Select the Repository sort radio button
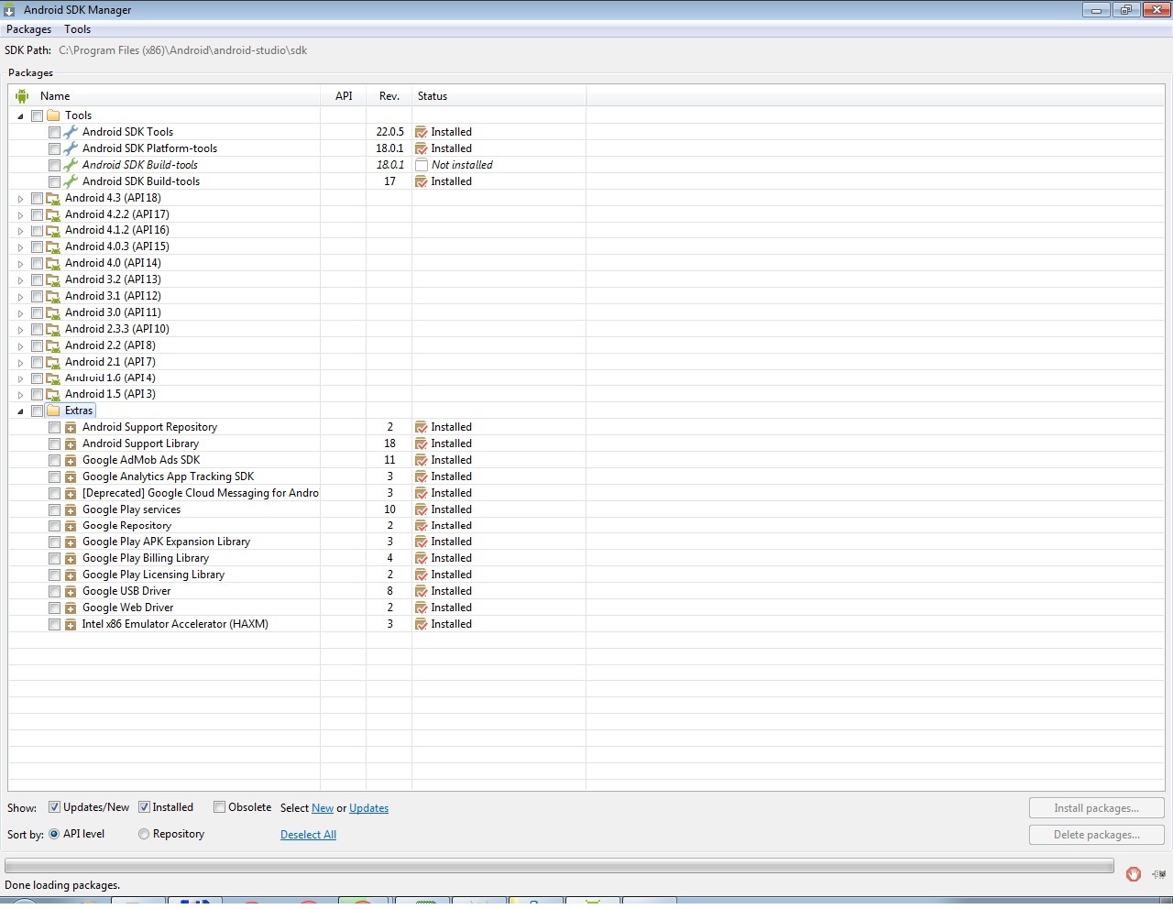 coord(144,834)
